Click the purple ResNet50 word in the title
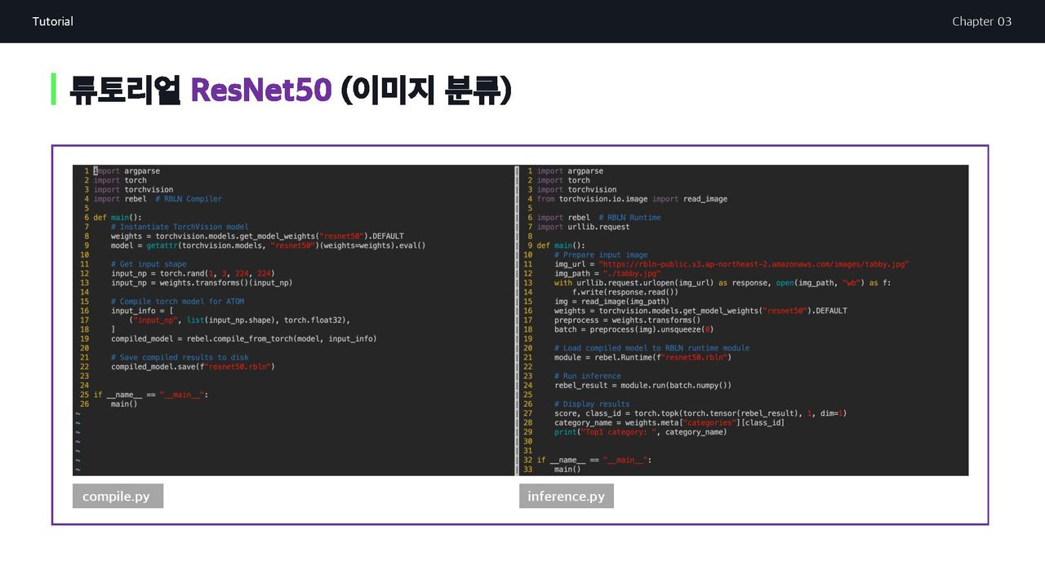The height and width of the screenshot is (587, 1045). 261,90
